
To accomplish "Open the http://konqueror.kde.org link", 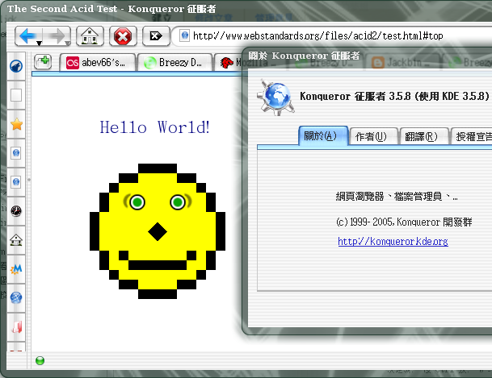I will pos(393,241).
